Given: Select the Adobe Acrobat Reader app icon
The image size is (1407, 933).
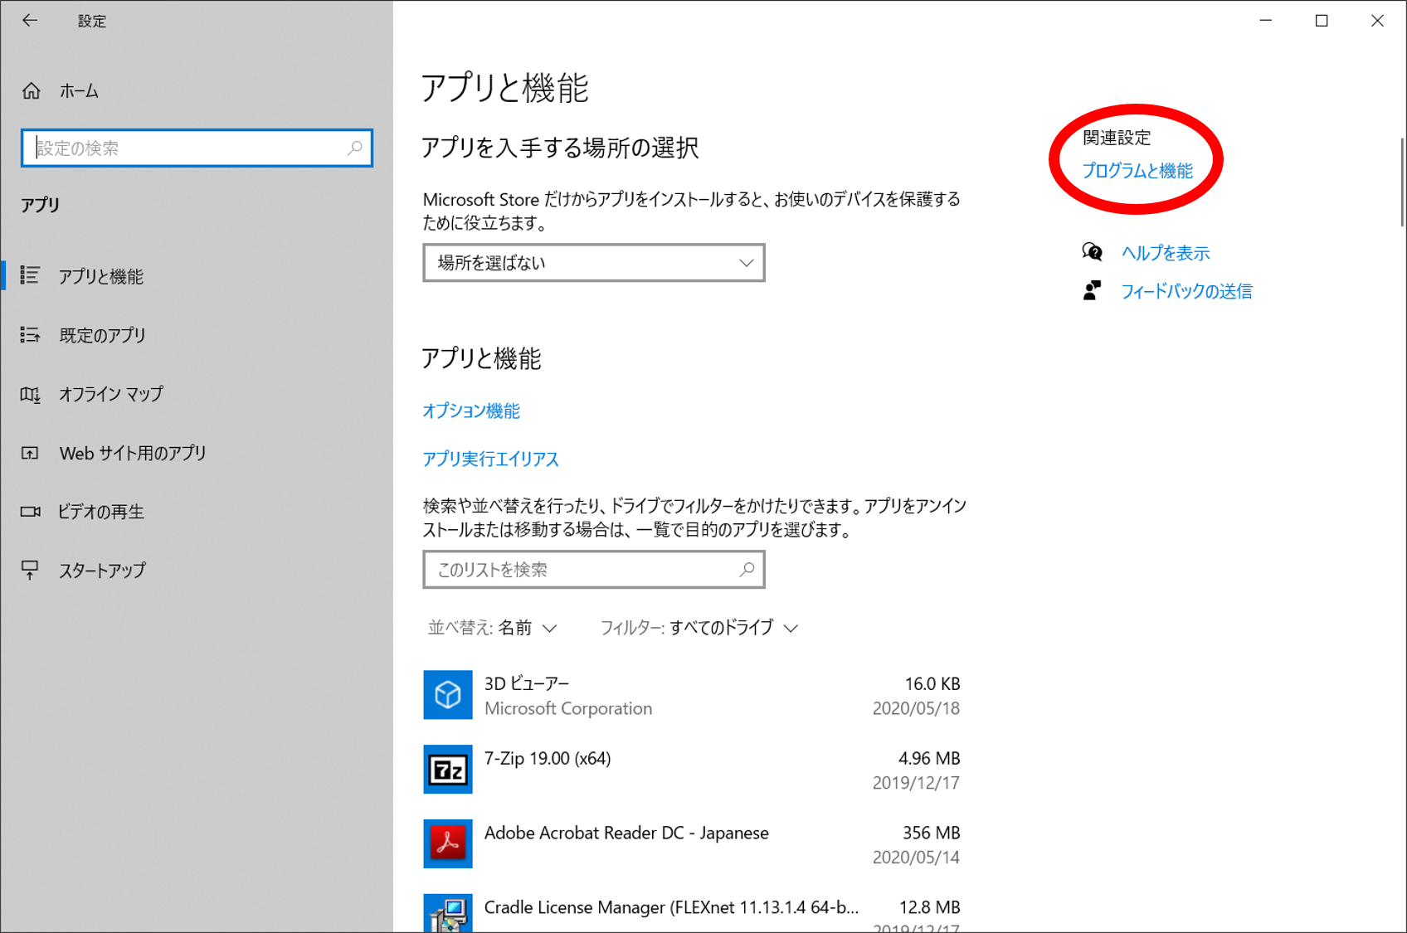Looking at the screenshot, I should click(x=448, y=843).
